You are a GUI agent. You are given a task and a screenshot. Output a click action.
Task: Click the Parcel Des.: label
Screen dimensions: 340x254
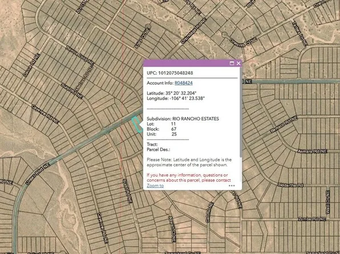point(159,149)
